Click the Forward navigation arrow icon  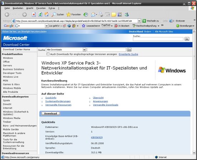[x=24, y=15]
